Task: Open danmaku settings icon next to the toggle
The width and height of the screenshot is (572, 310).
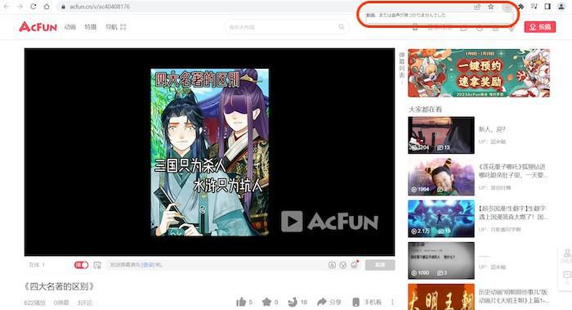Action: 97,265
